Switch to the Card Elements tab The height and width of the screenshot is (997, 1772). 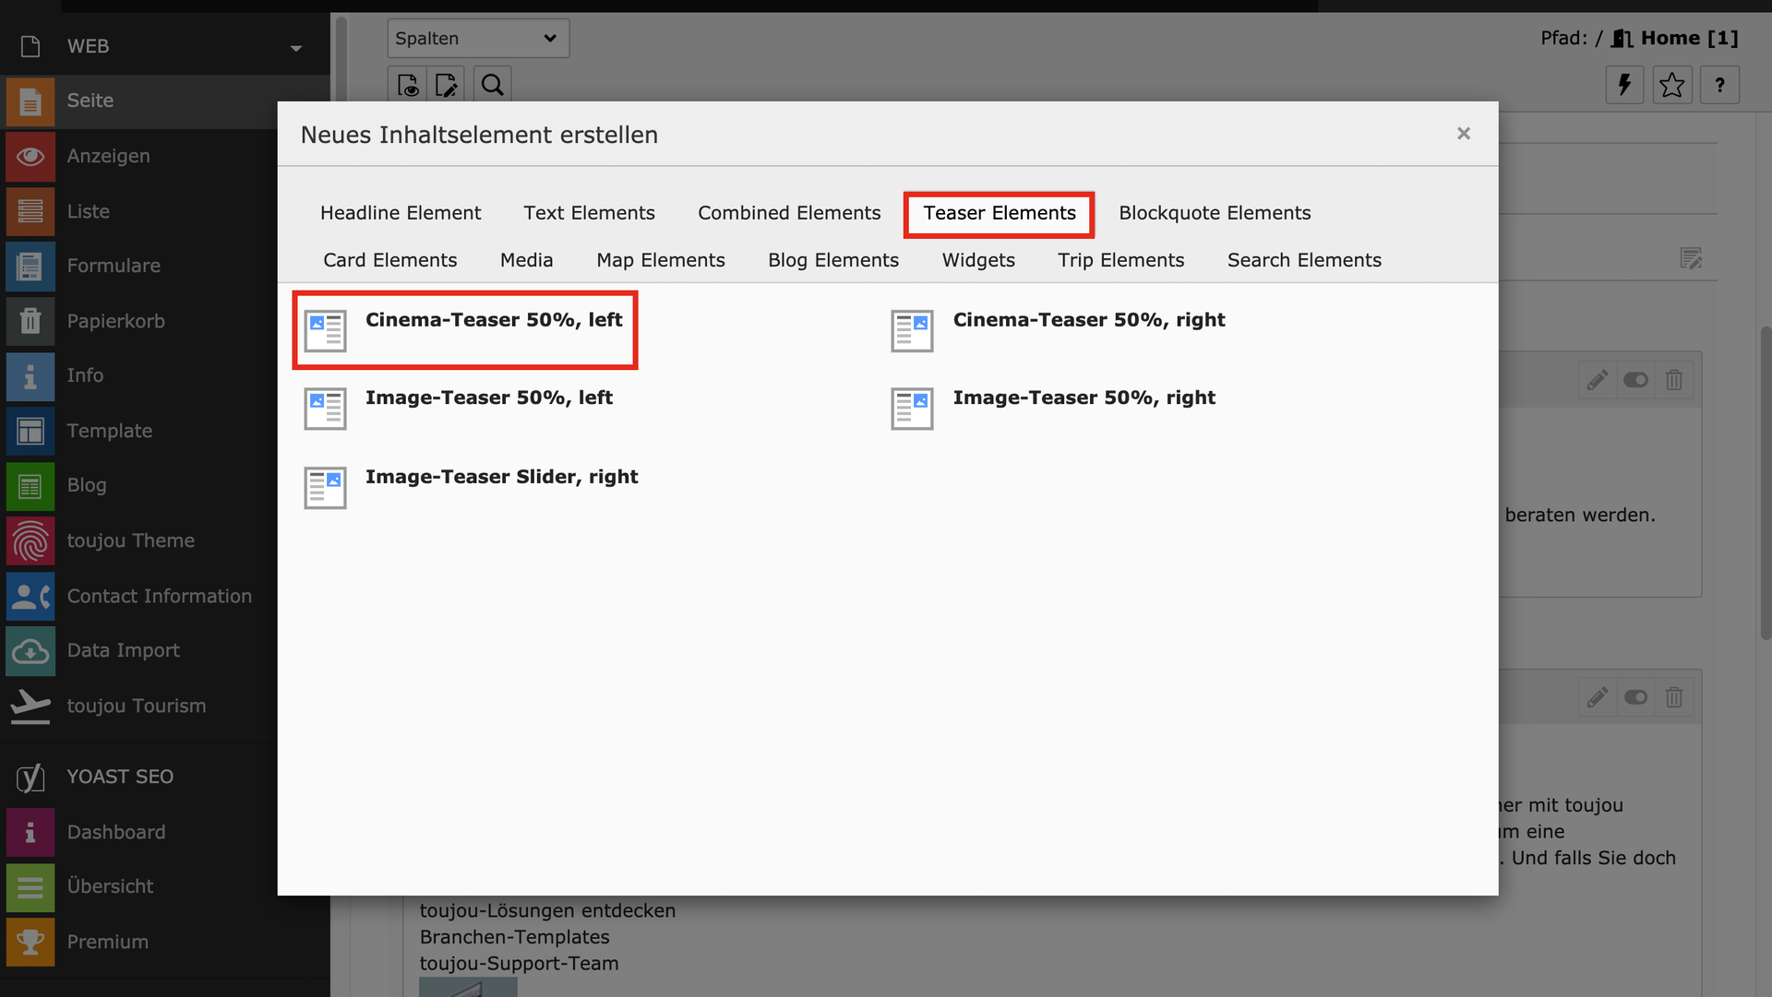coord(389,261)
